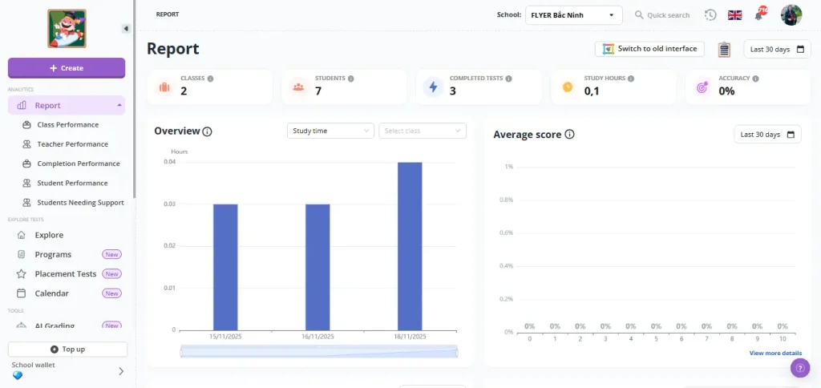Click the Quick search field
The image size is (821, 388).
662,15
